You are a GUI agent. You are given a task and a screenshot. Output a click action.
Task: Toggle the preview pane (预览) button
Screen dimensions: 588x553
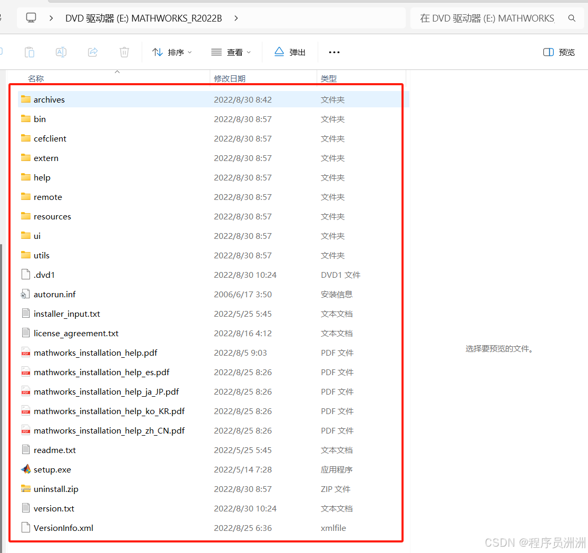click(x=558, y=52)
